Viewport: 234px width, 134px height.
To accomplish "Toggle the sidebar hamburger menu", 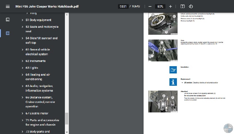I will pos(8,6).
